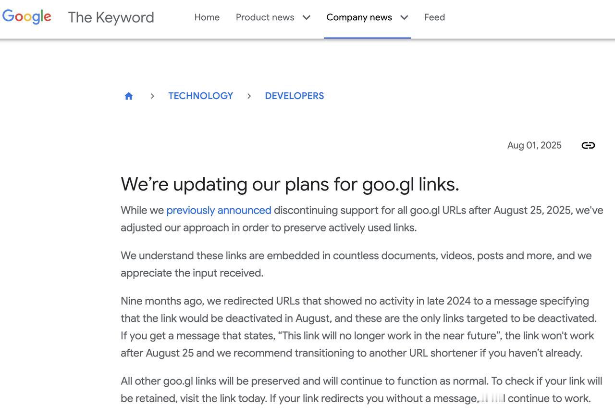615x419 pixels.
Task: Go to the Home nav item
Action: (x=207, y=17)
